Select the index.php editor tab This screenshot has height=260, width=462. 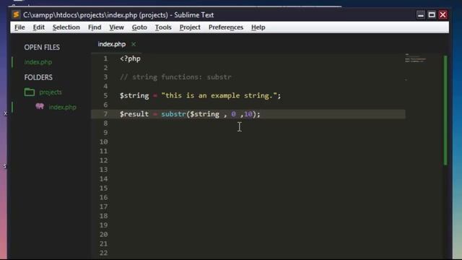[x=112, y=44]
